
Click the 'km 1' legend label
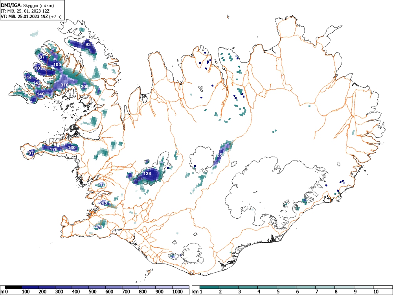pos(197,292)
